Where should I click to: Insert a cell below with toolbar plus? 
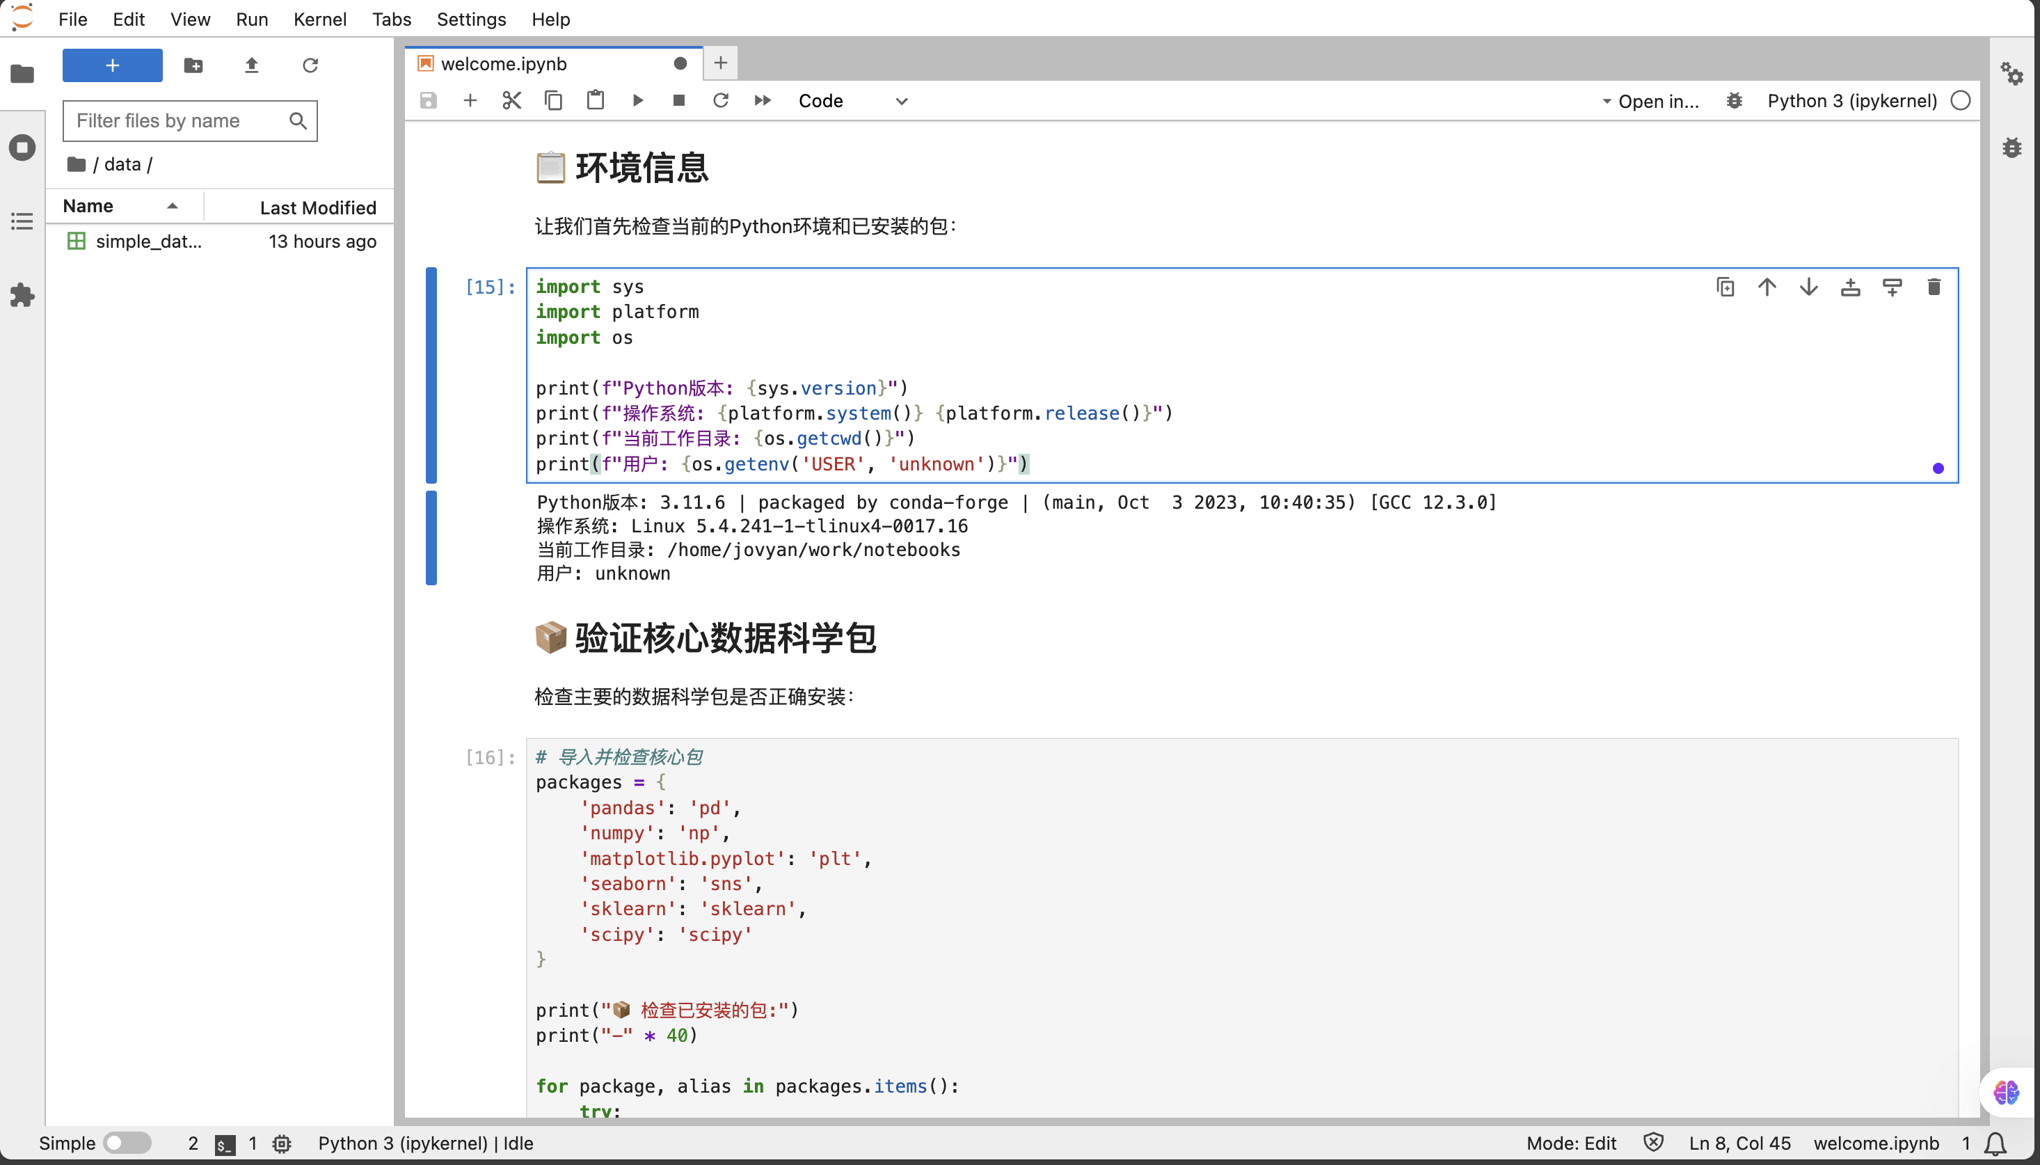point(470,101)
